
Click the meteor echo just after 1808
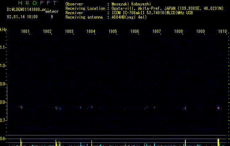tap(185, 108)
